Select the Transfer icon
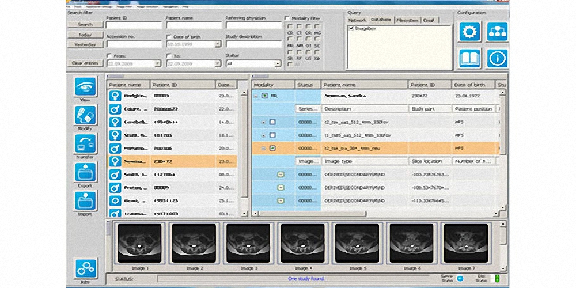Image resolution: width=576 pixels, height=288 pixels. [85, 144]
